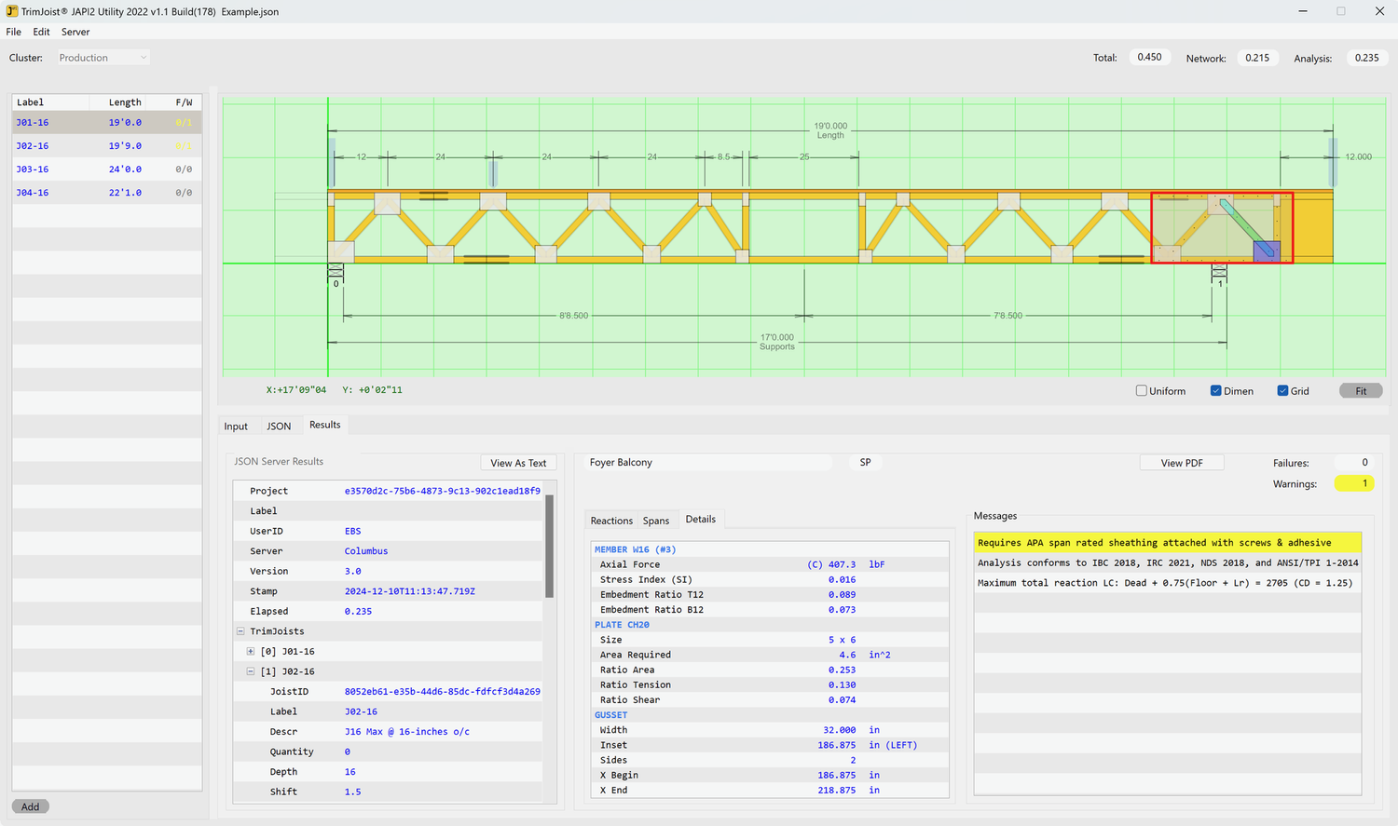Screen dimensions: 1398x826
Task: Click the Fit button
Action: coord(1360,390)
